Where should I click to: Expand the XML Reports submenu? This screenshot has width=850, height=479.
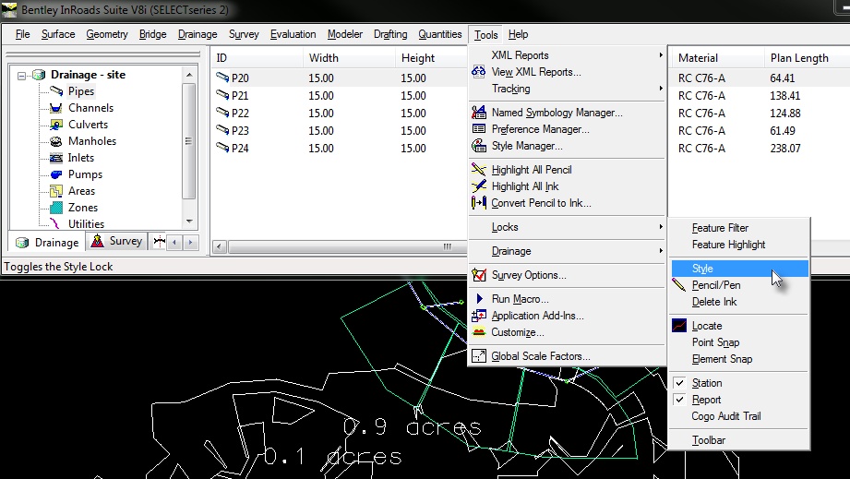tap(567, 54)
